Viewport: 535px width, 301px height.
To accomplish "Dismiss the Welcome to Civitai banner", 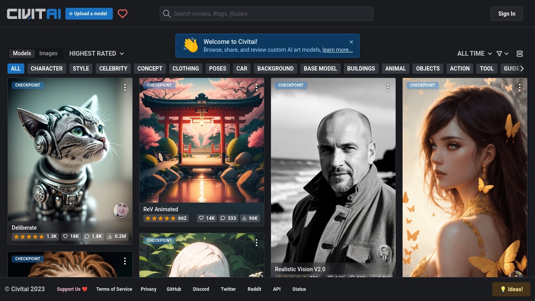I will click(351, 42).
